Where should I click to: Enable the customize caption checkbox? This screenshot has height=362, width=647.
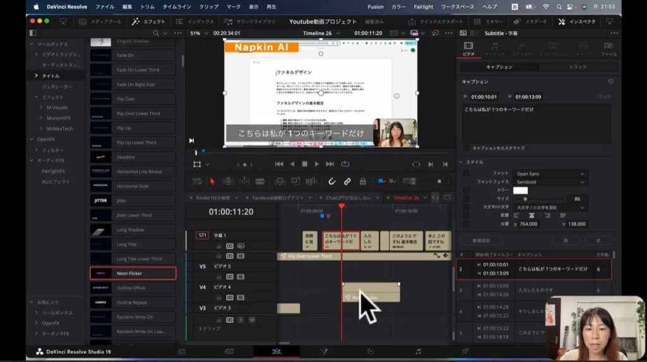tap(466, 148)
